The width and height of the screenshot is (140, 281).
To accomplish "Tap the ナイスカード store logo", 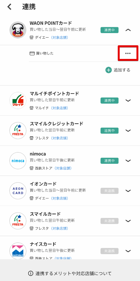I will click(18, 251).
